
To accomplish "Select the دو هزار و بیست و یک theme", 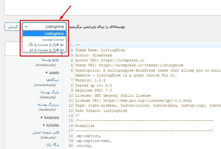I will point(44,44).
